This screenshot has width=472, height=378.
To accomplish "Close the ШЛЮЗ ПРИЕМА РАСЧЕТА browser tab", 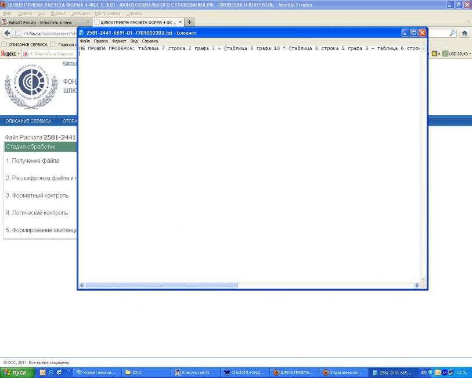I will pos(180,22).
